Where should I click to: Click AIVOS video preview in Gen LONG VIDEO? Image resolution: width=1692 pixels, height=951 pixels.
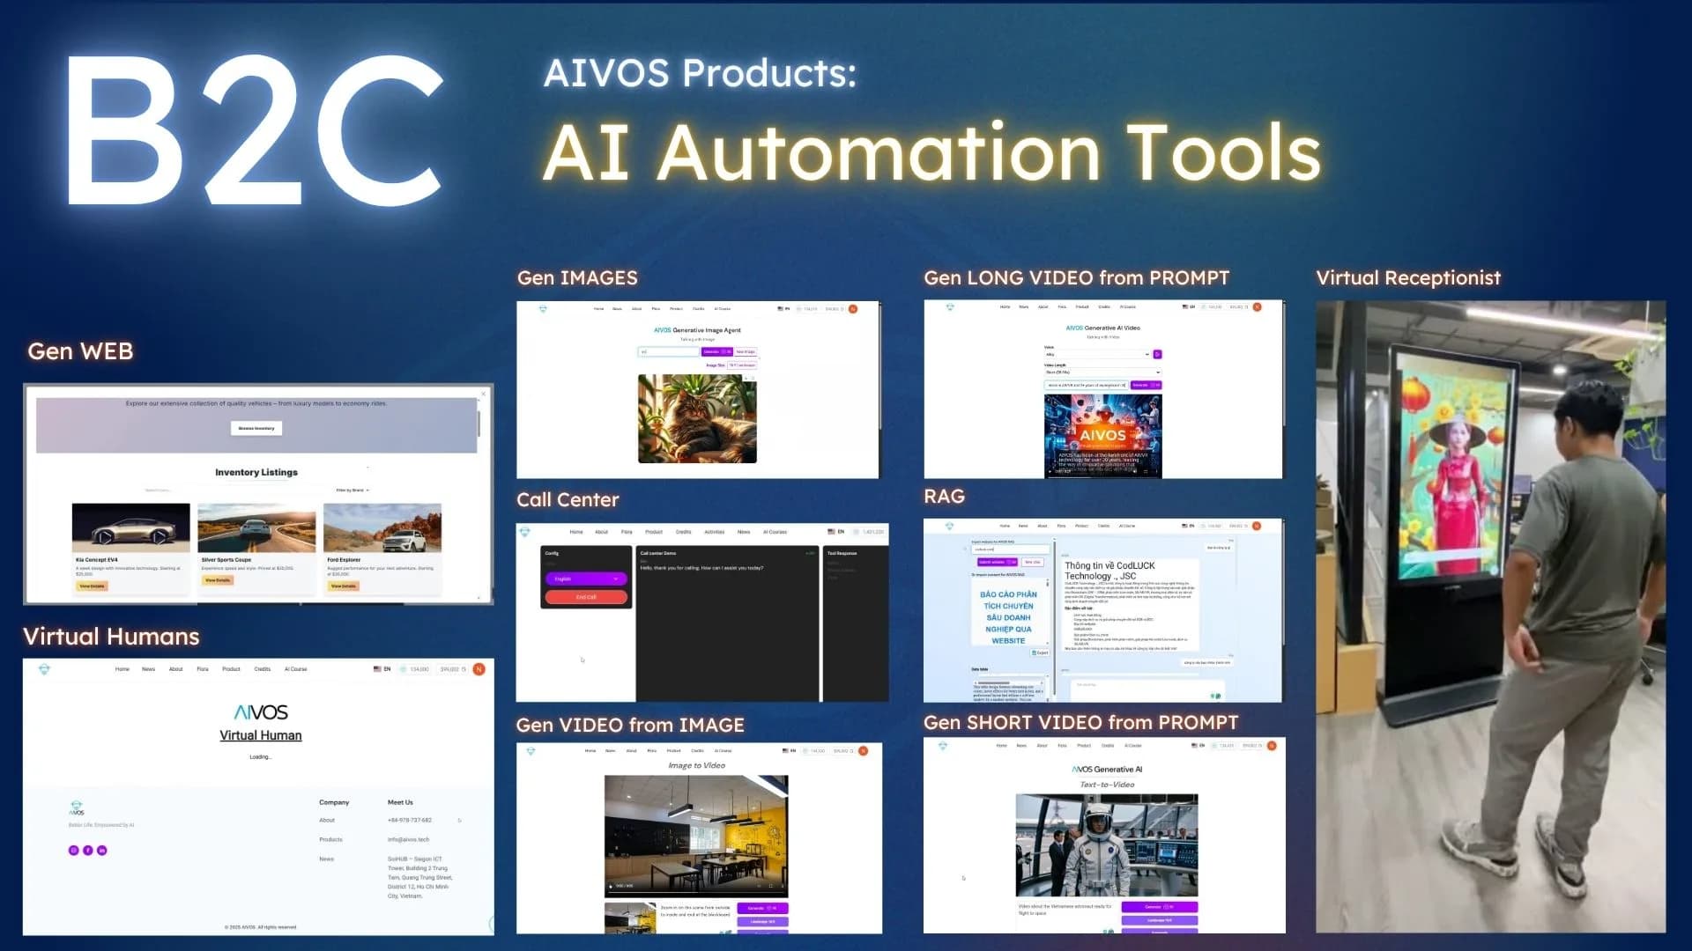1103,436
